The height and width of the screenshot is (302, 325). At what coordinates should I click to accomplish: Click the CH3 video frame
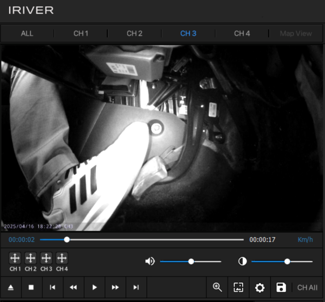pyautogui.click(x=162, y=138)
